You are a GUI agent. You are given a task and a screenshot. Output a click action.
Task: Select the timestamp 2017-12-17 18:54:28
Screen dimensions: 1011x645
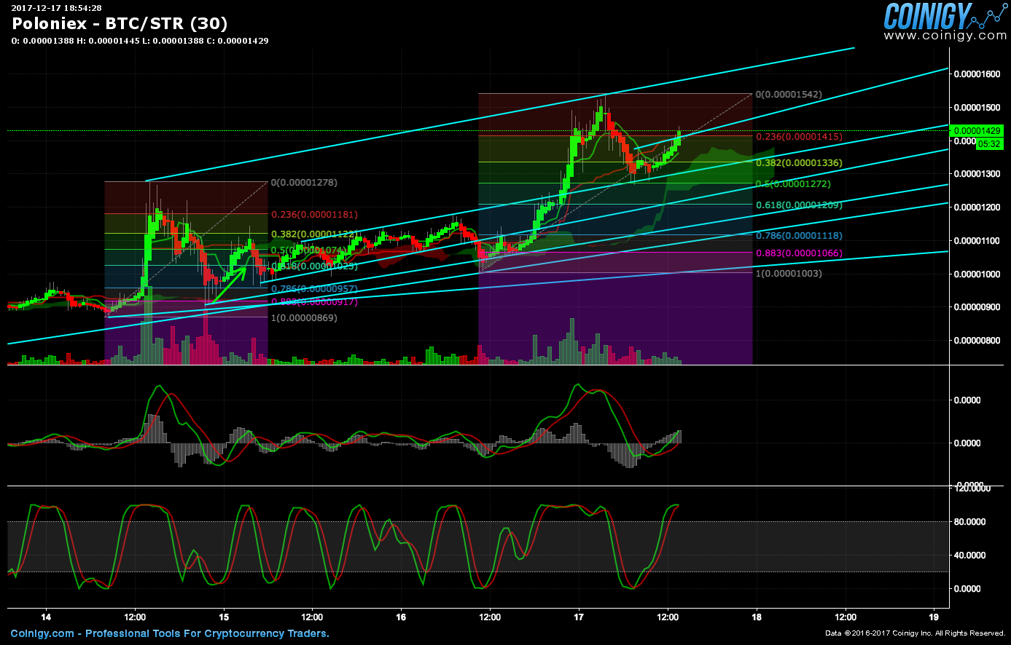(56, 8)
